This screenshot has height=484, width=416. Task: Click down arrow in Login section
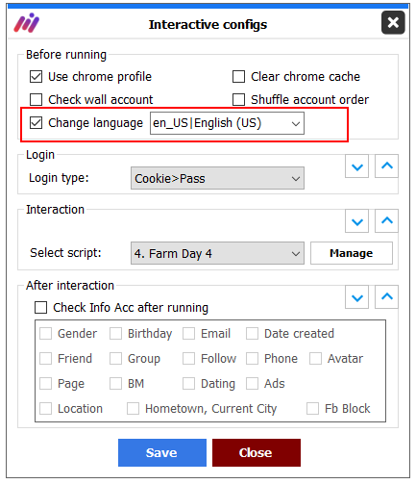click(x=357, y=166)
